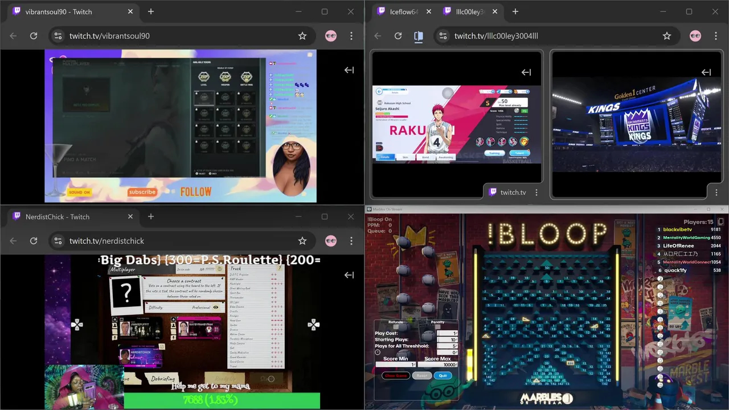Open profile avatar in vibrantsoul90 window

(331, 36)
